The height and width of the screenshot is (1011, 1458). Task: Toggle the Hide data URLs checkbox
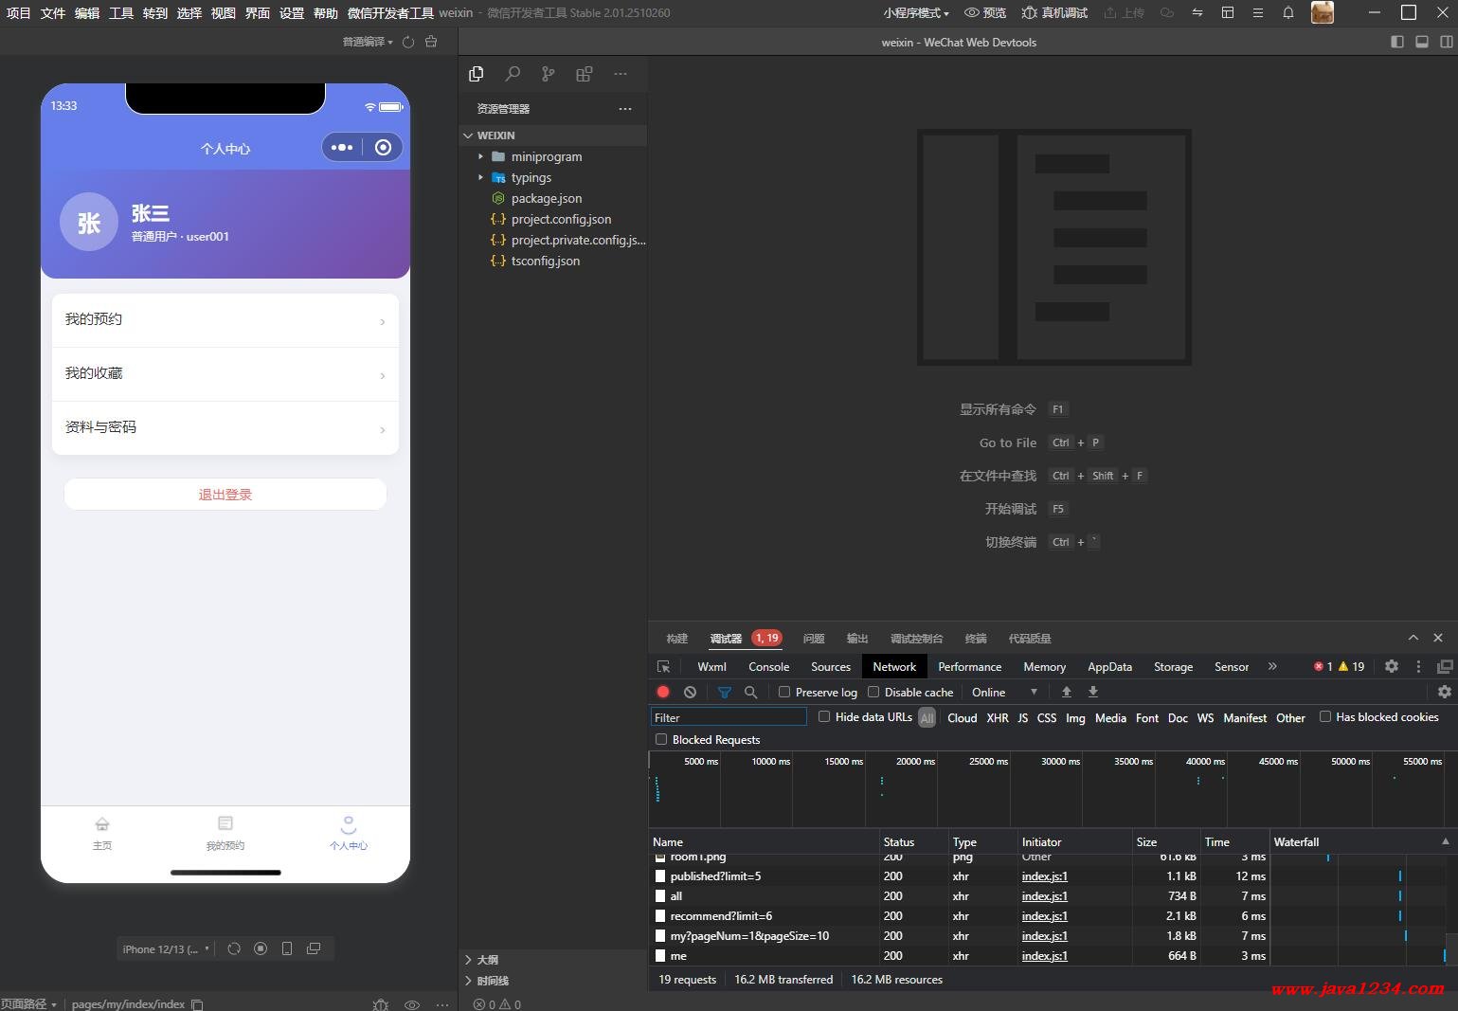click(824, 717)
